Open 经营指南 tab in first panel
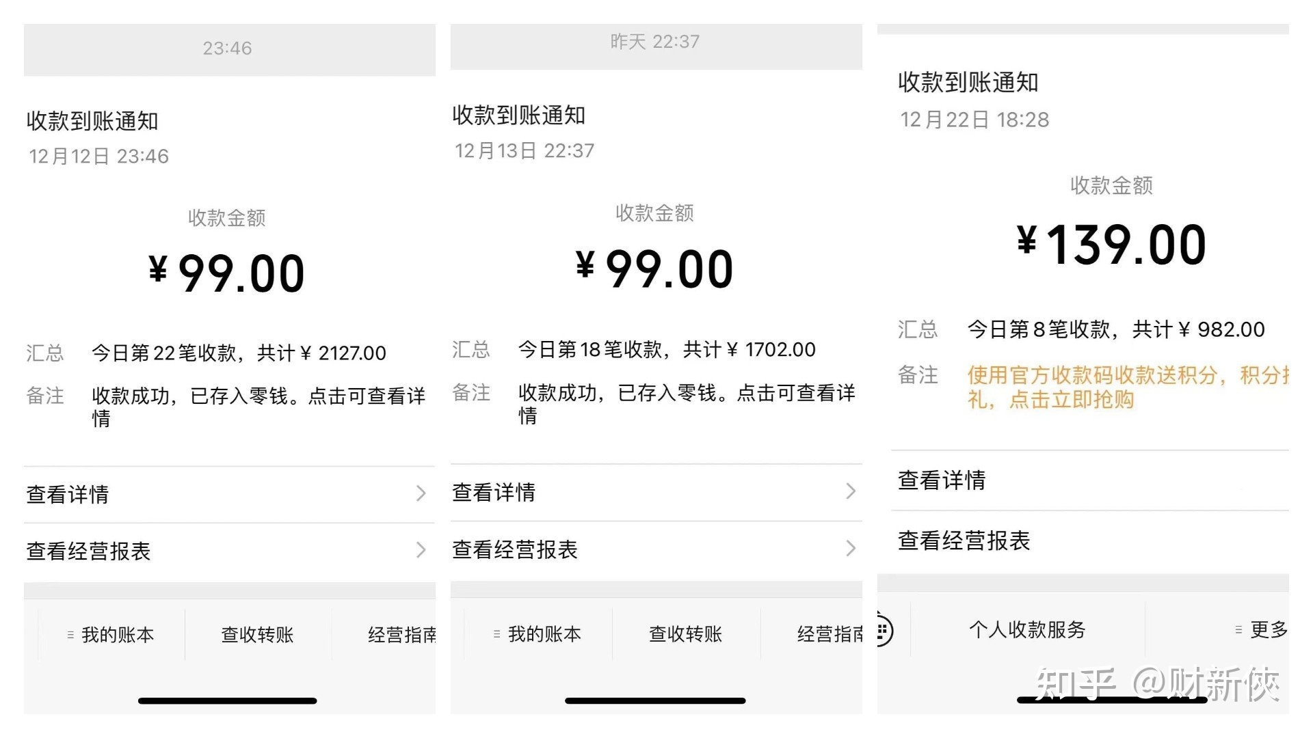This screenshot has width=1313, height=738. click(x=401, y=635)
